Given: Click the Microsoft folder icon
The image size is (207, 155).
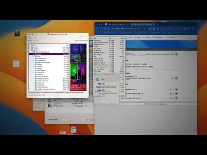Looking at the screenshot, I should click(x=36, y=85).
